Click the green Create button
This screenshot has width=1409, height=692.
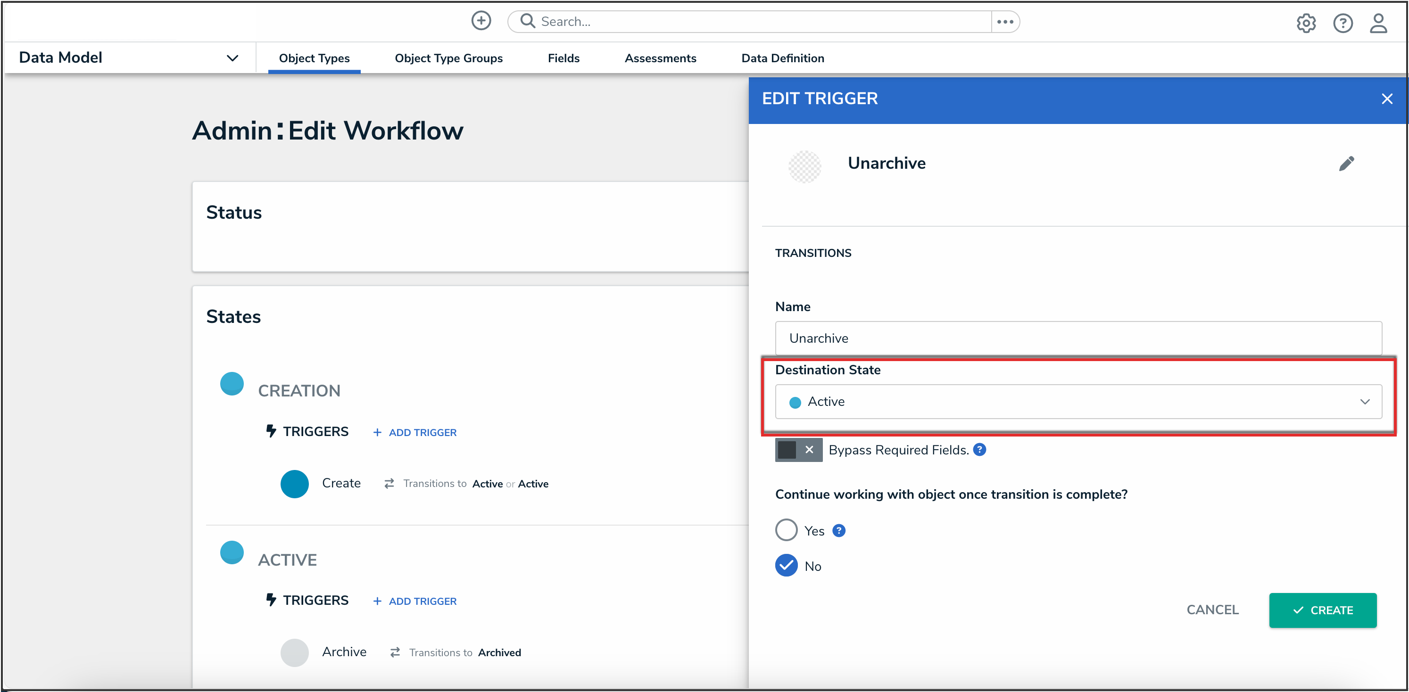[1322, 610]
